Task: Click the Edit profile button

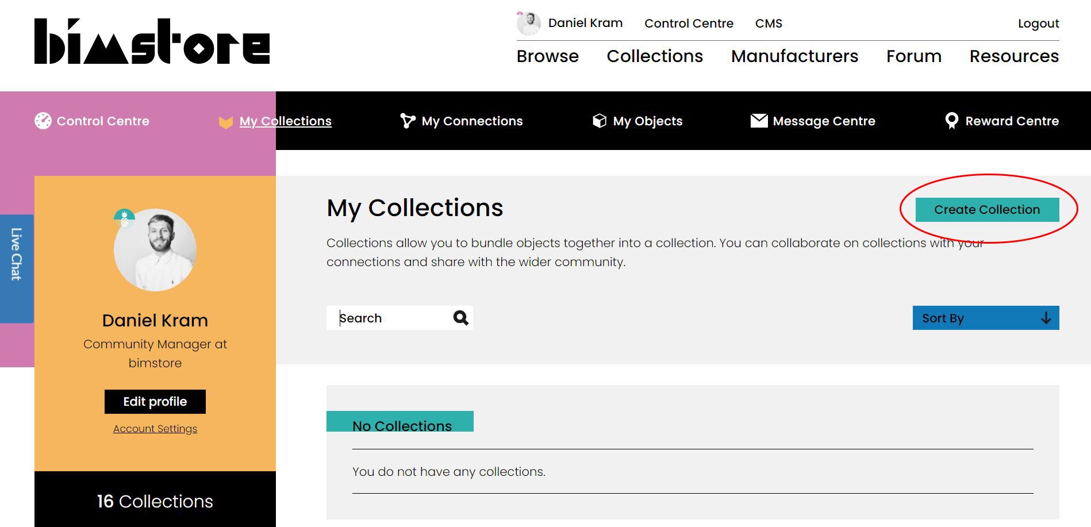Action: point(155,402)
